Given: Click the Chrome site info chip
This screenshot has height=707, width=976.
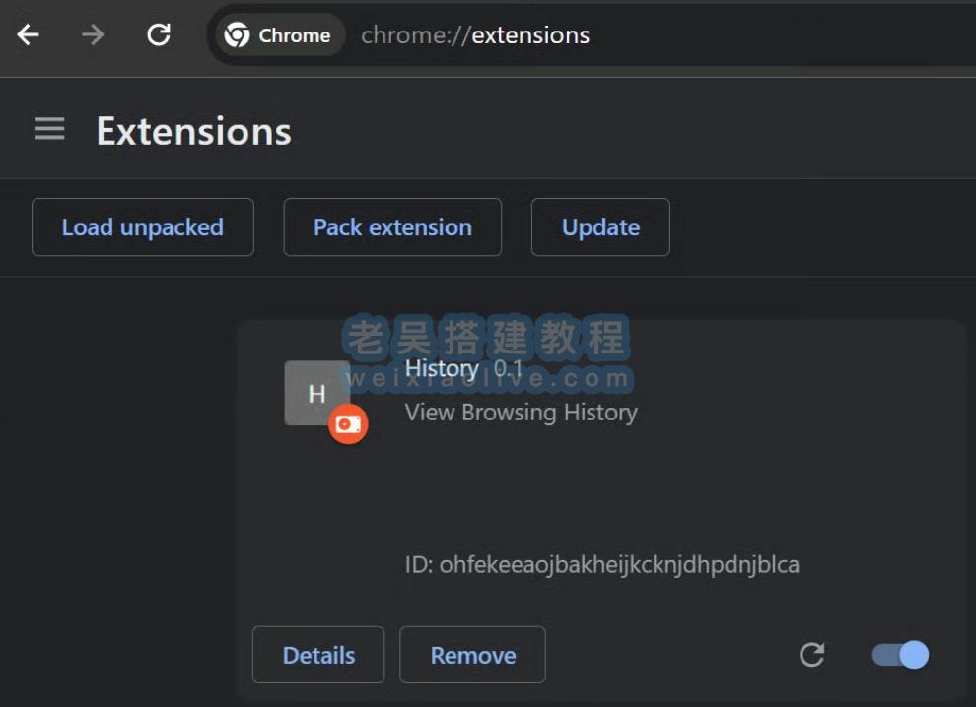Looking at the screenshot, I should 278,35.
